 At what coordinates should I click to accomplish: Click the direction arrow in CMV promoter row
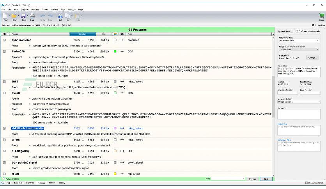tap(122, 40)
